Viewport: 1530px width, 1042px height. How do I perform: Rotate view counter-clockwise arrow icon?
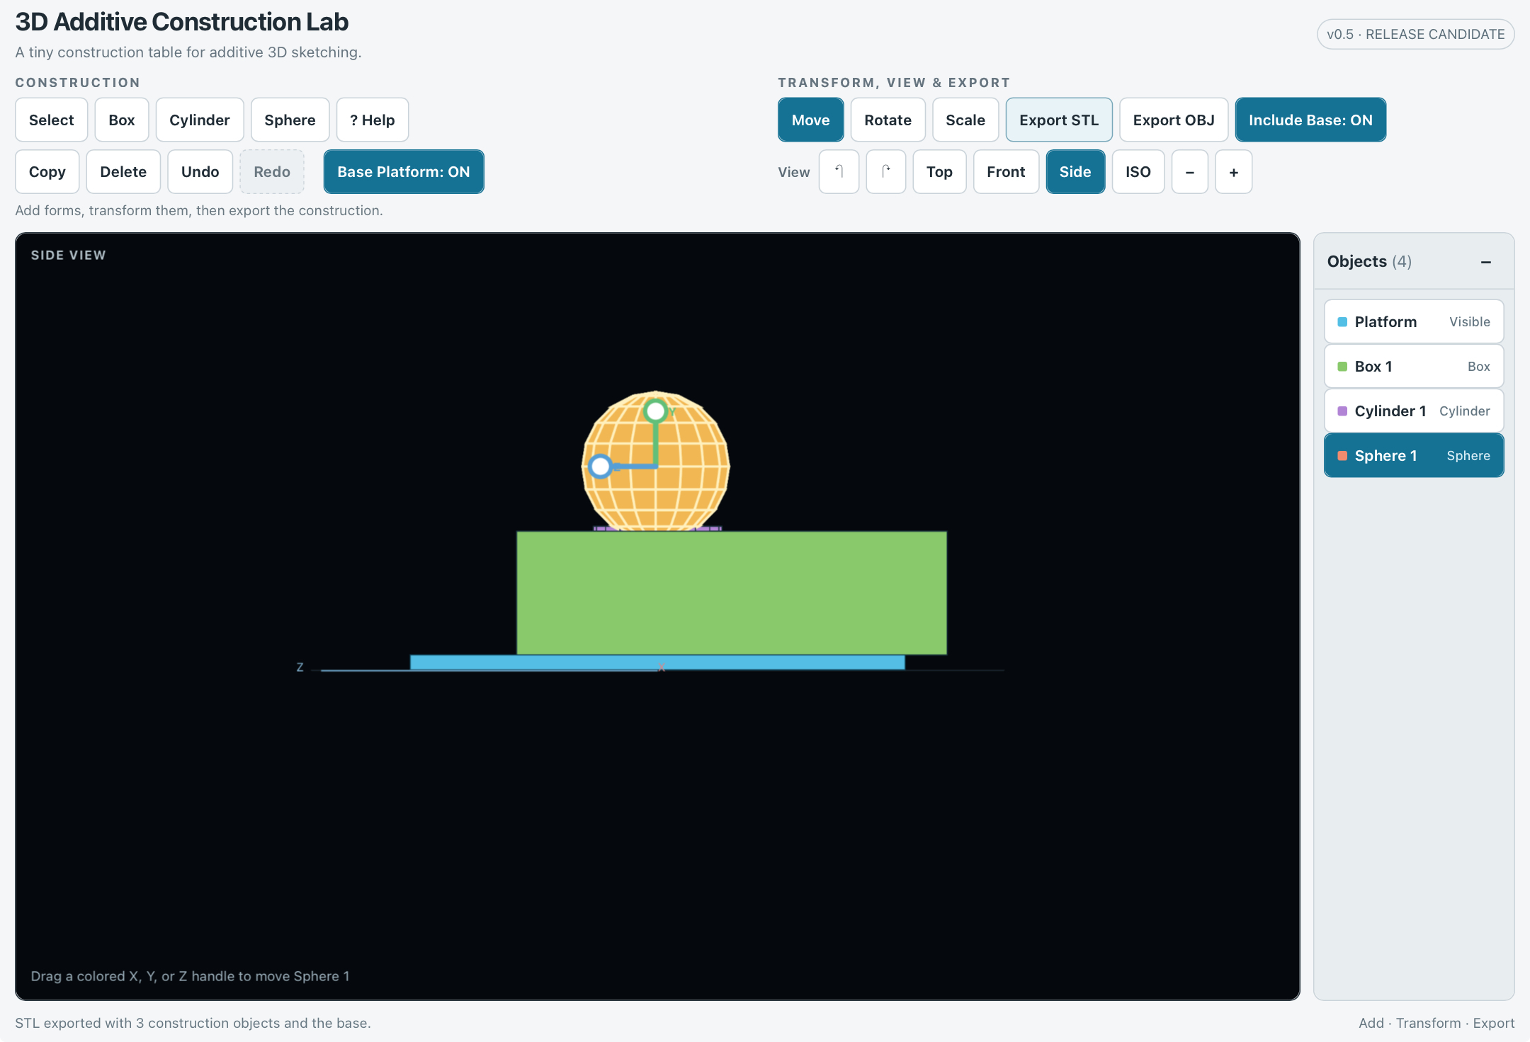839,171
